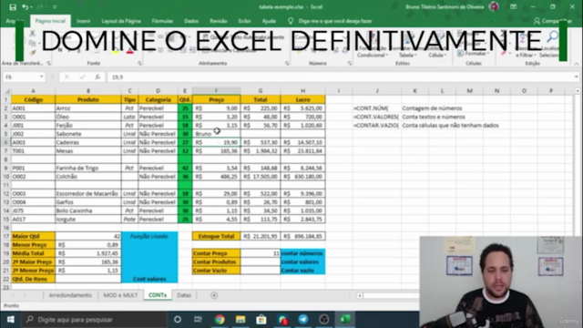Select row 5 header

pos(5,134)
